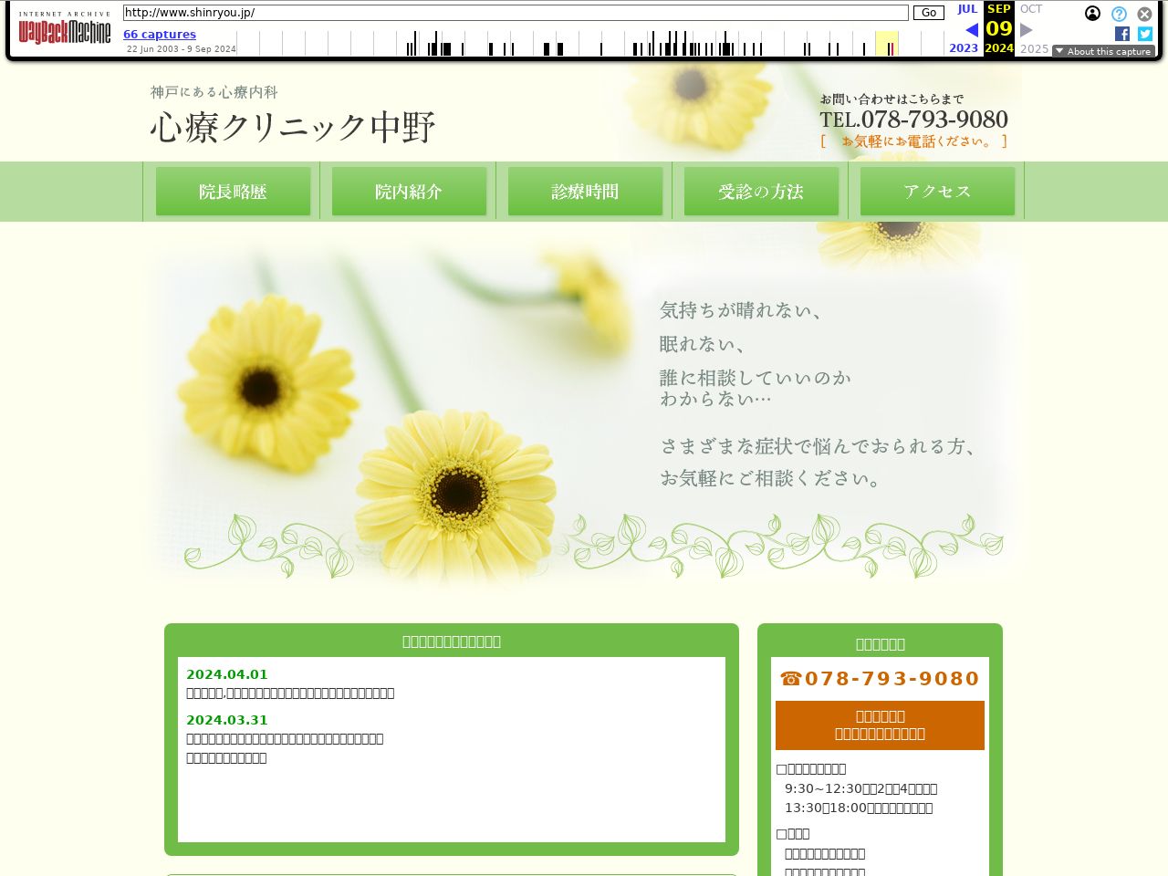Open the 院長略歴 menu item

pyautogui.click(x=233, y=192)
